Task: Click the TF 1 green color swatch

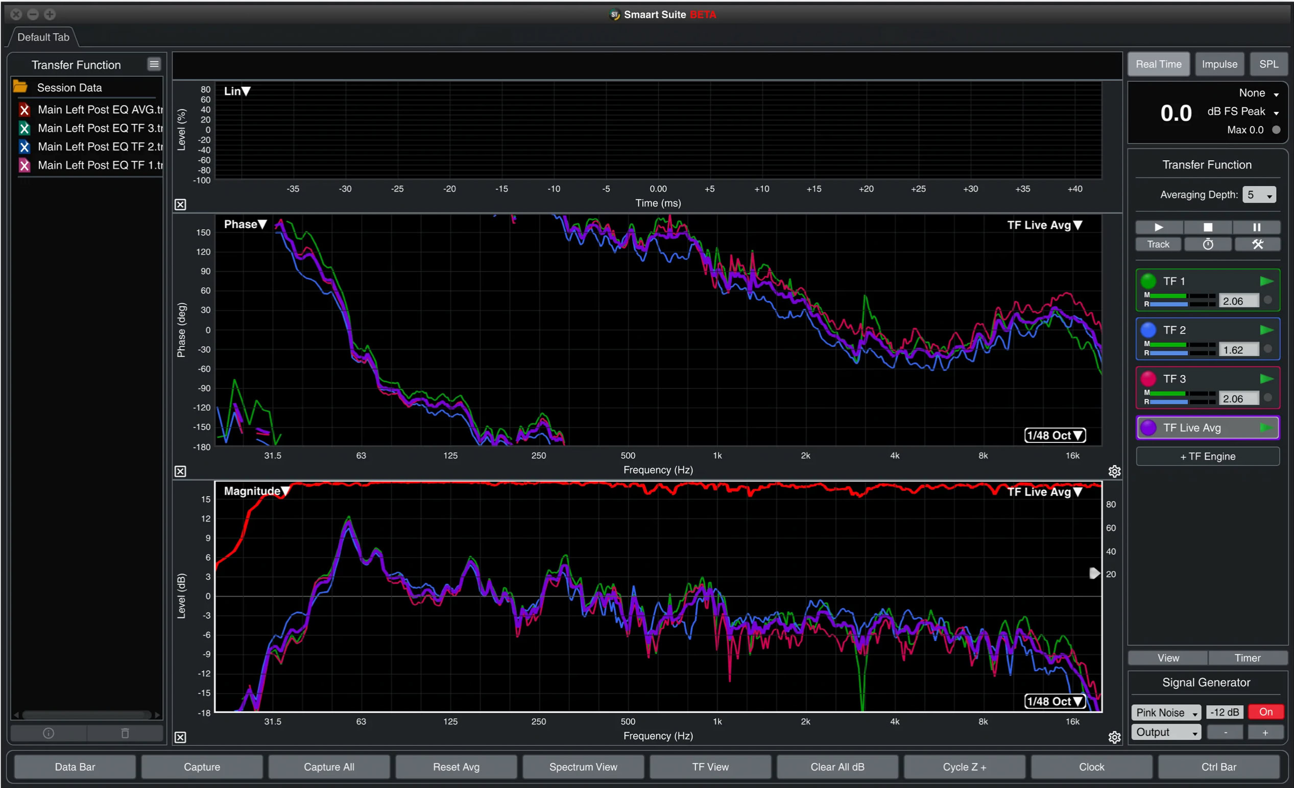Action: tap(1148, 281)
